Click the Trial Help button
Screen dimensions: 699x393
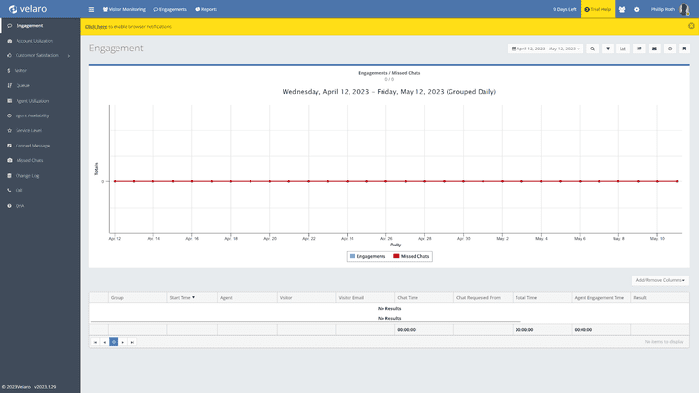pos(597,9)
